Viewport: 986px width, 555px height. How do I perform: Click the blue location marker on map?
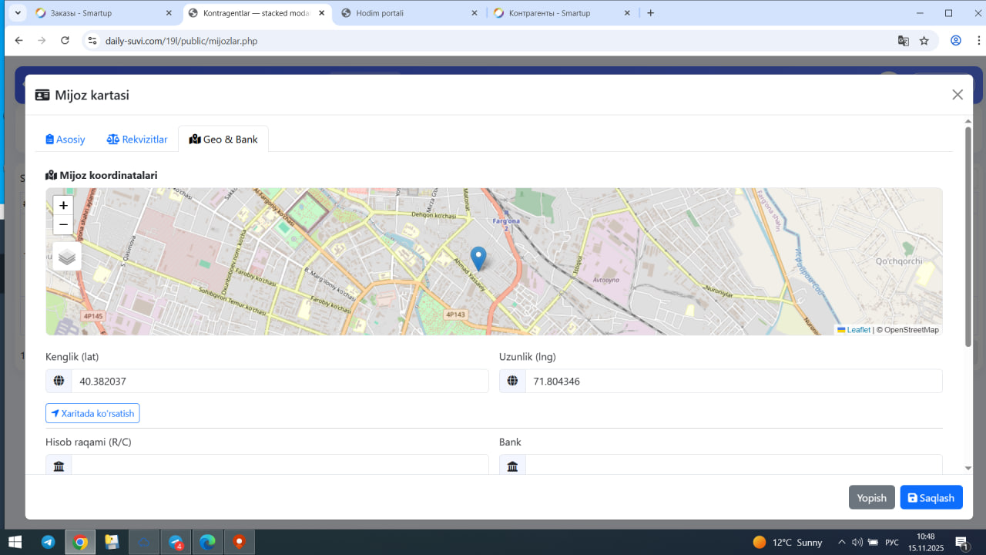478,258
